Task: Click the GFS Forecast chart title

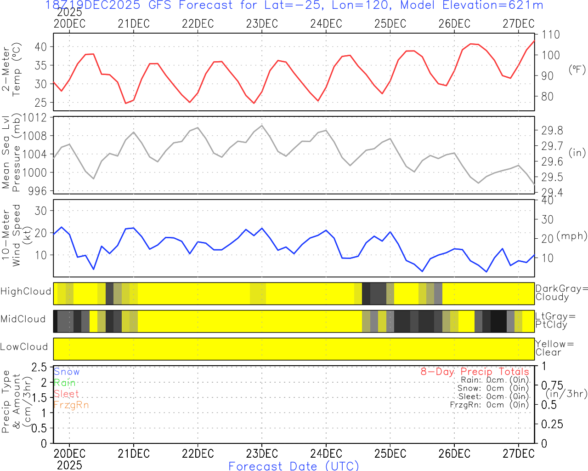Action: coord(294,6)
